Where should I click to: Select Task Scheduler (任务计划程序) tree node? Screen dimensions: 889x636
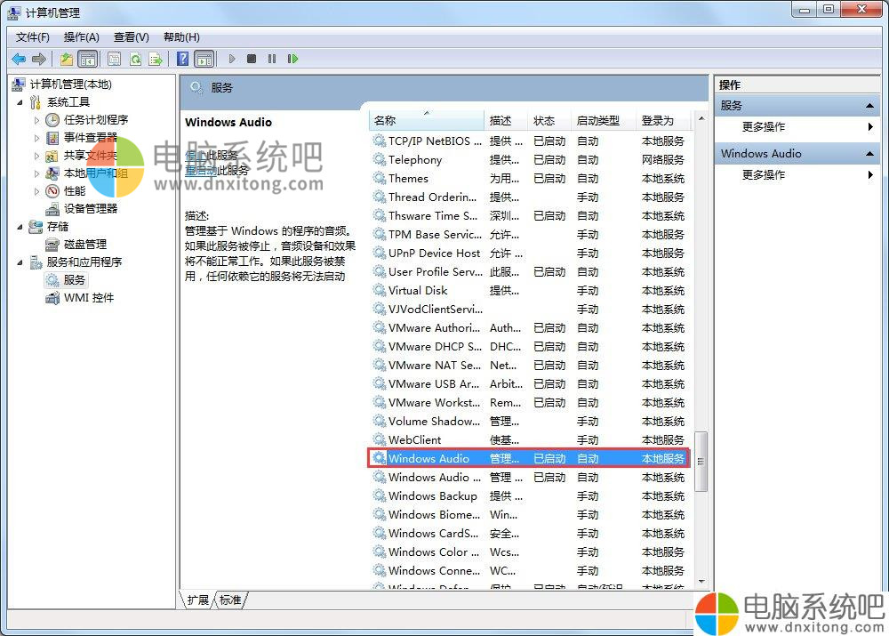(96, 120)
